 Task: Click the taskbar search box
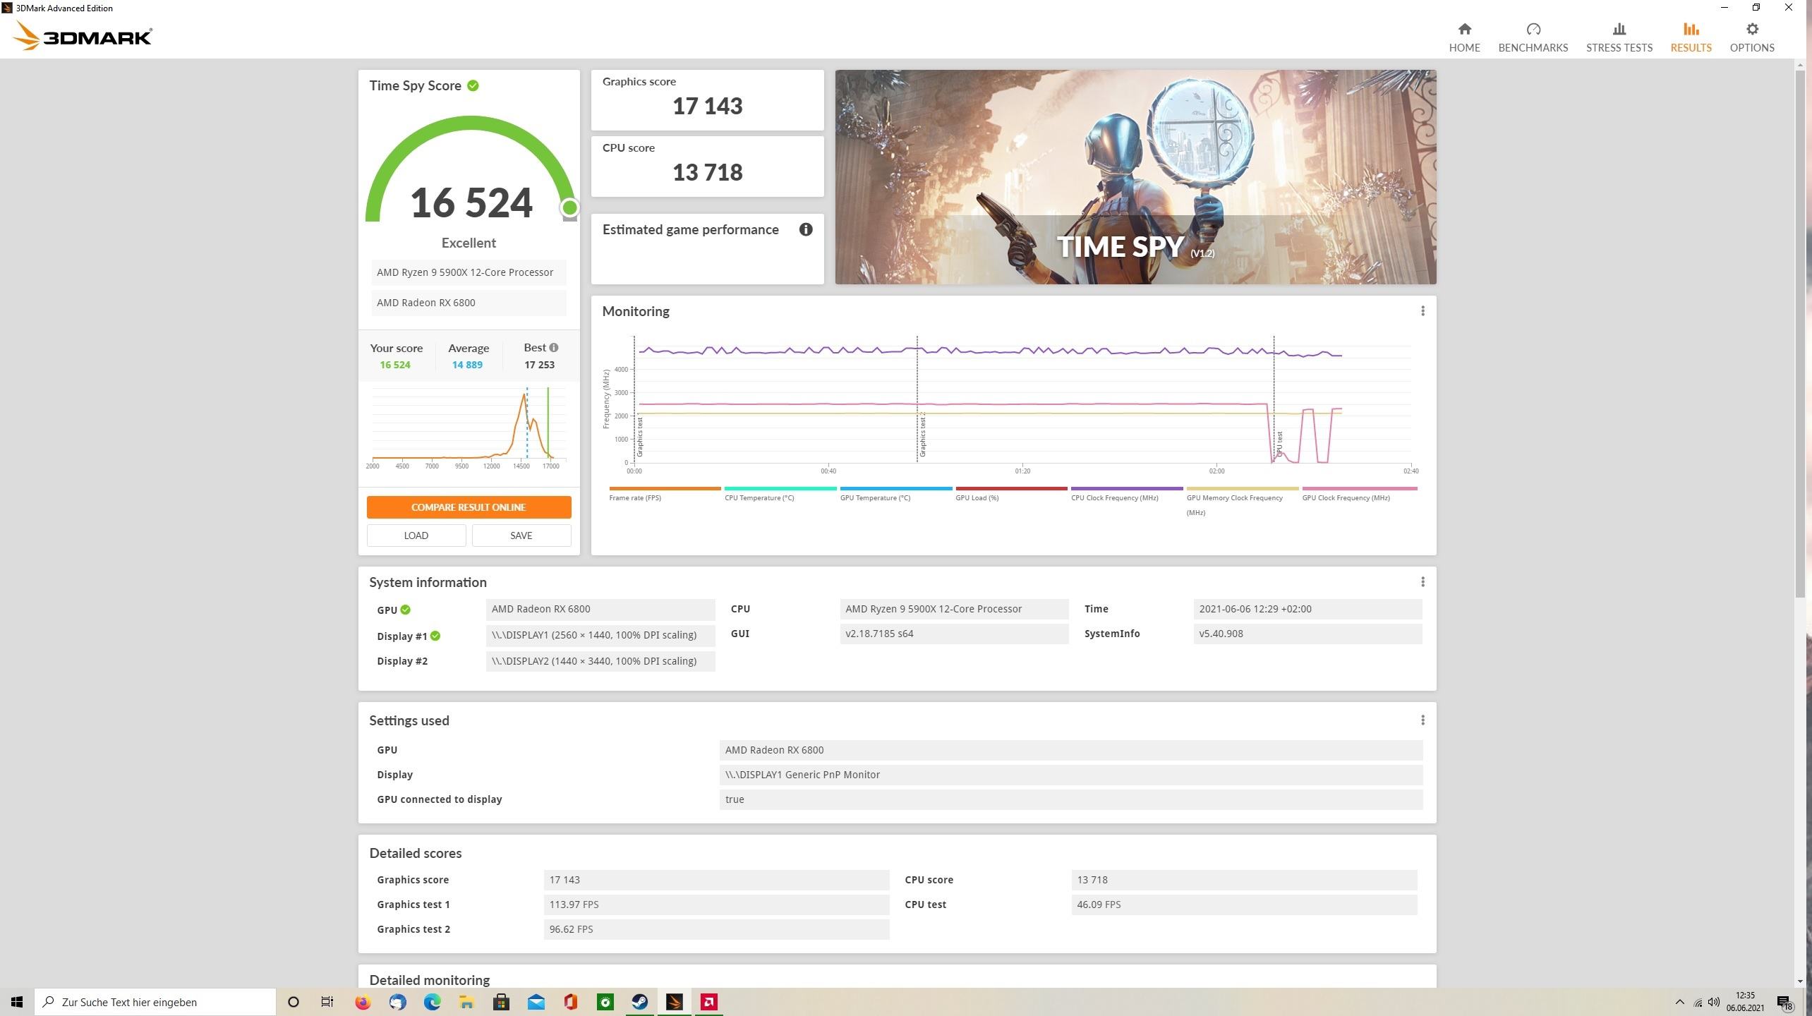(x=155, y=1002)
